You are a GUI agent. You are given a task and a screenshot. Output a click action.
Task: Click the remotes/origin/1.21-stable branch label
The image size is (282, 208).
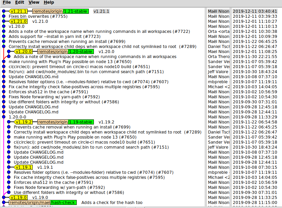pos(61,11)
